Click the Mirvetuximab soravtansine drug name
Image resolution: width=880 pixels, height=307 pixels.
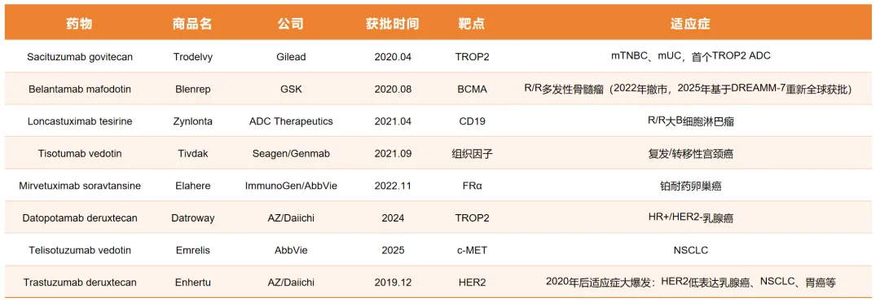(x=80, y=186)
